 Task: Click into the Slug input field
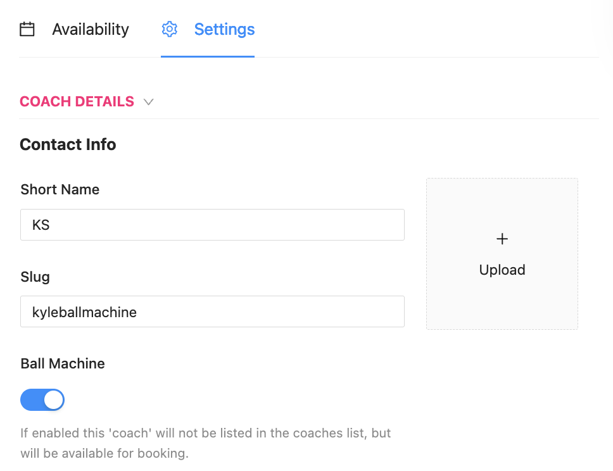(x=212, y=311)
